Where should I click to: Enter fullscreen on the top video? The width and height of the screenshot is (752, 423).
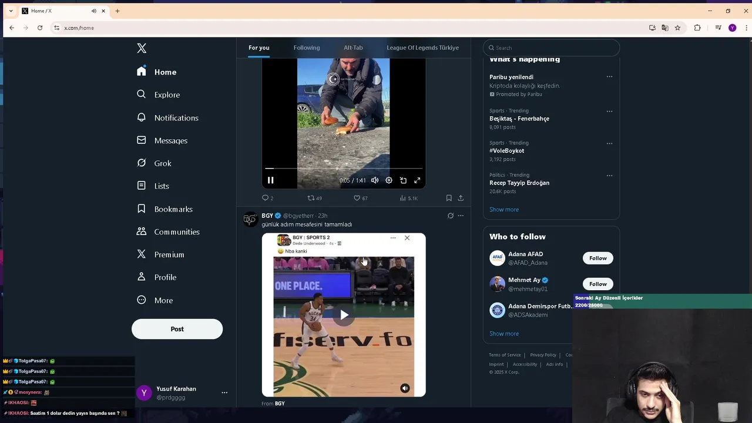[x=417, y=180]
